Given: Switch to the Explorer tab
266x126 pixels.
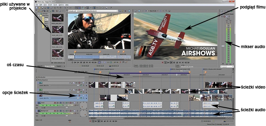Looking at the screenshot, I should [59, 66].
